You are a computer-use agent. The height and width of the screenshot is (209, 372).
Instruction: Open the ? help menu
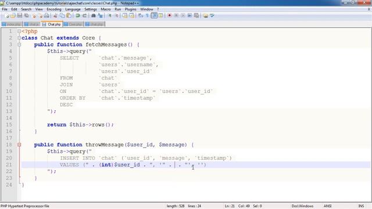tap(158, 9)
